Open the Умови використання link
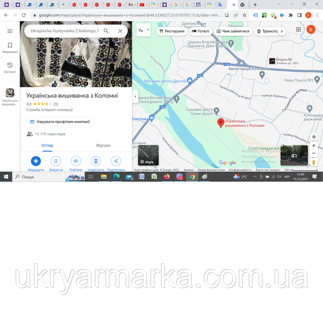Screen dimensions: 323x323 click(x=211, y=170)
